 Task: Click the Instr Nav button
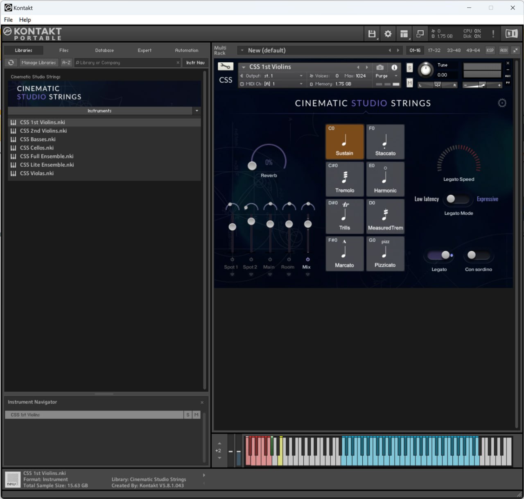pos(195,63)
